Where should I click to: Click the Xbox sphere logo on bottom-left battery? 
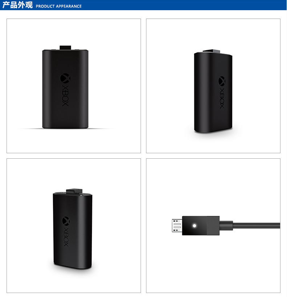(x=66, y=221)
